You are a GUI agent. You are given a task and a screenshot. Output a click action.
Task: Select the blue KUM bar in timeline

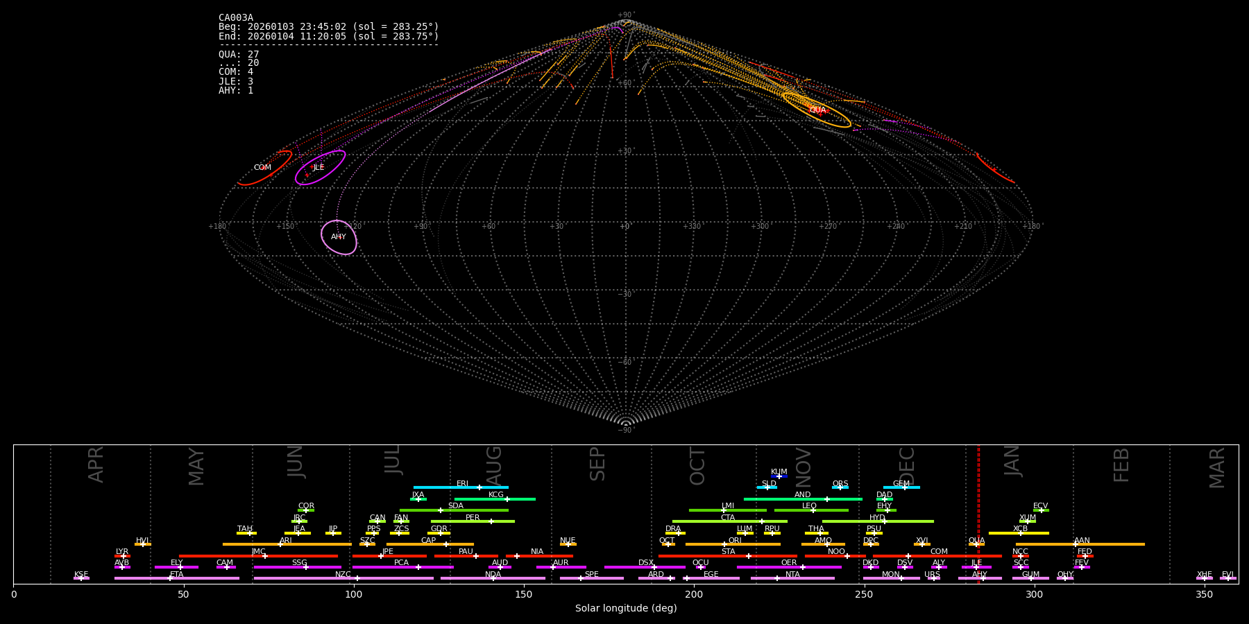(779, 476)
